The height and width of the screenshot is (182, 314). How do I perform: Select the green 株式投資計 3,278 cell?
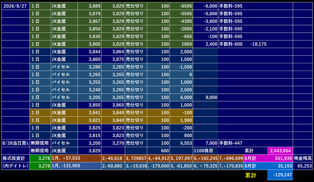pos(40,158)
